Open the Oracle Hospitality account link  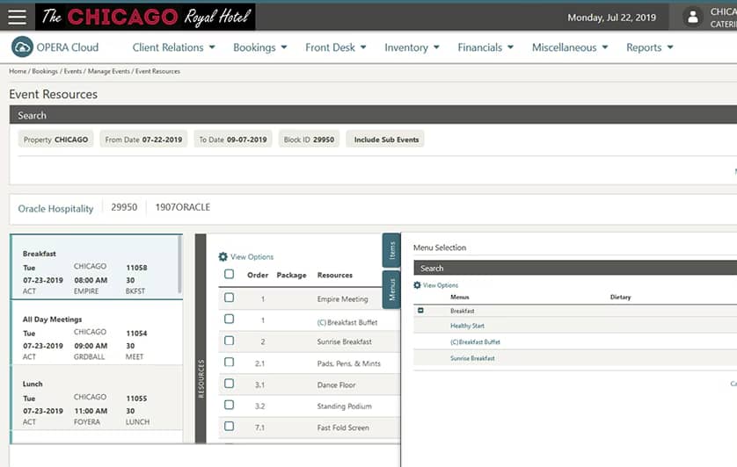click(x=55, y=208)
